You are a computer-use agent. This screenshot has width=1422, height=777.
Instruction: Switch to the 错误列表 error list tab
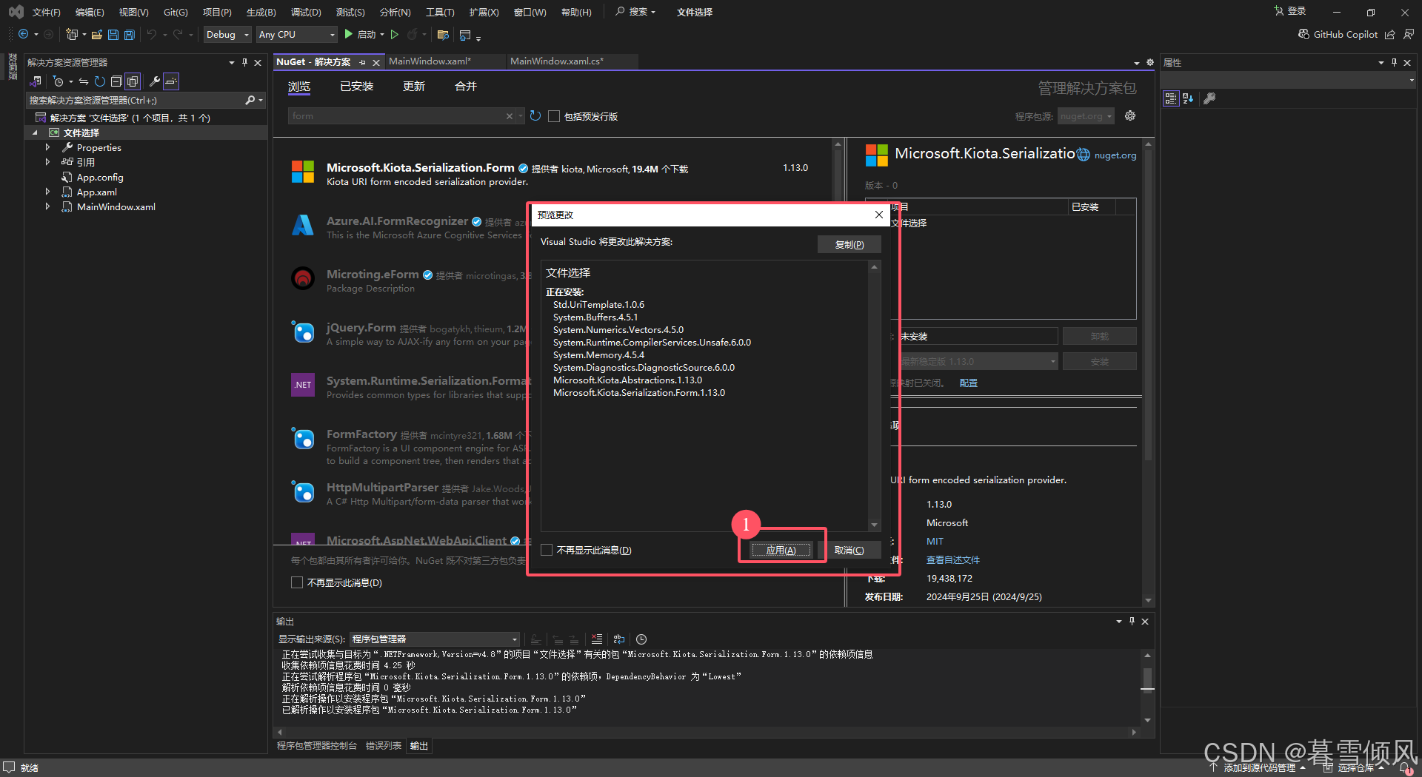tap(383, 745)
